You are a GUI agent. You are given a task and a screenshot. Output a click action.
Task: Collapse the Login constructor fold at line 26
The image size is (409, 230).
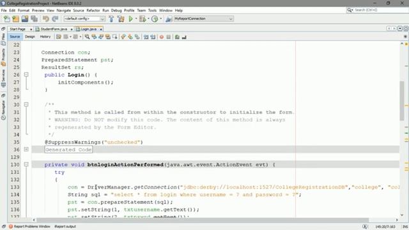pos(26,75)
